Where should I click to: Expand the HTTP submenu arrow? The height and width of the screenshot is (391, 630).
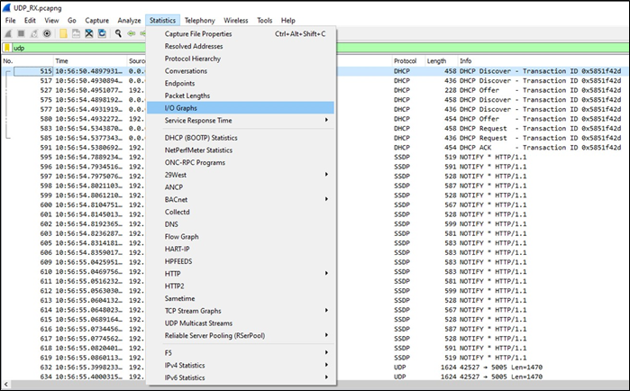click(326, 273)
